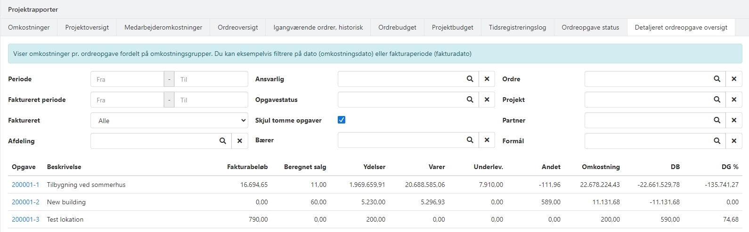Click the DG % column header

tap(730, 167)
